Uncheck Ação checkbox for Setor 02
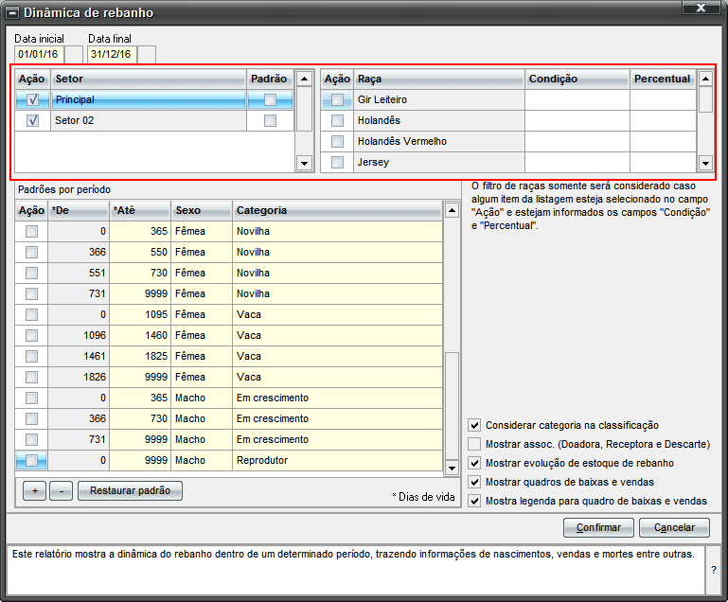This screenshot has width=728, height=602. click(x=32, y=120)
